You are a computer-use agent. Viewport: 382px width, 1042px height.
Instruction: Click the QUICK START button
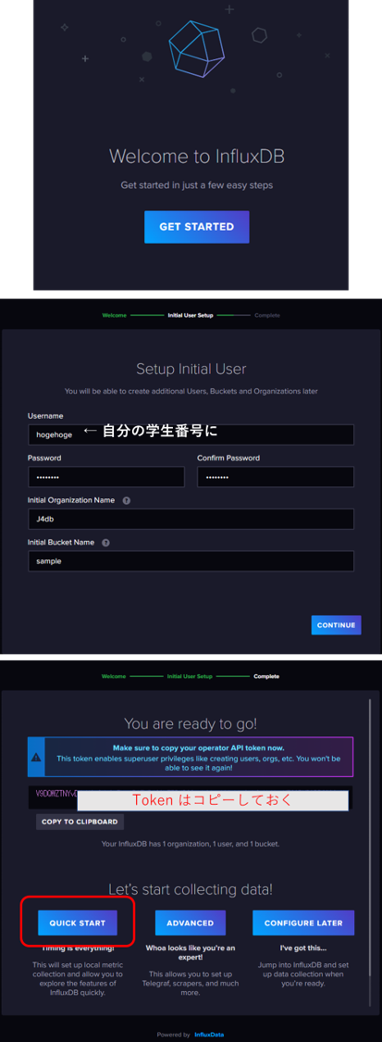(77, 923)
